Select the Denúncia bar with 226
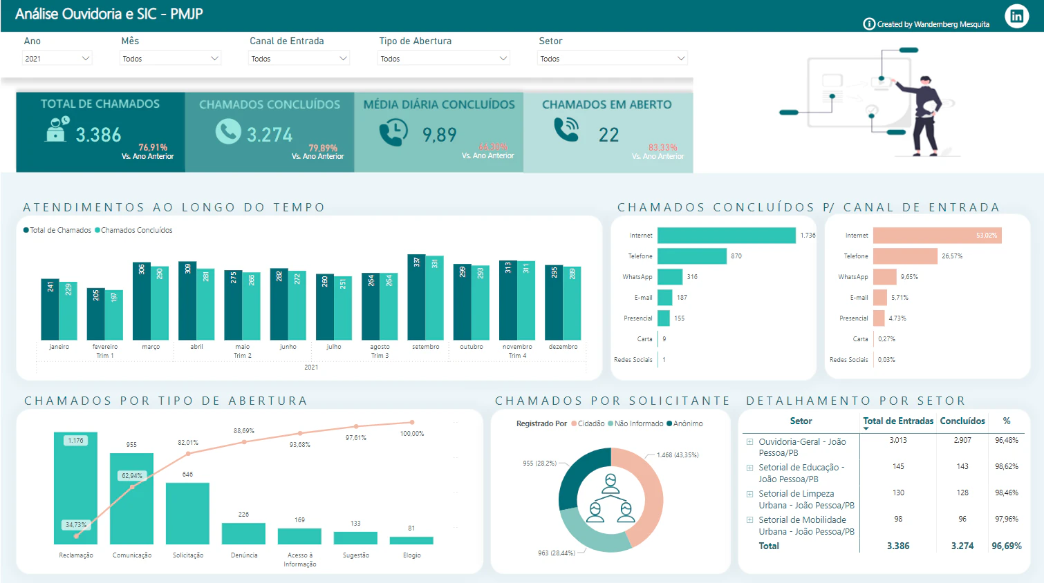Image resolution: width=1044 pixels, height=583 pixels. pyautogui.click(x=243, y=533)
